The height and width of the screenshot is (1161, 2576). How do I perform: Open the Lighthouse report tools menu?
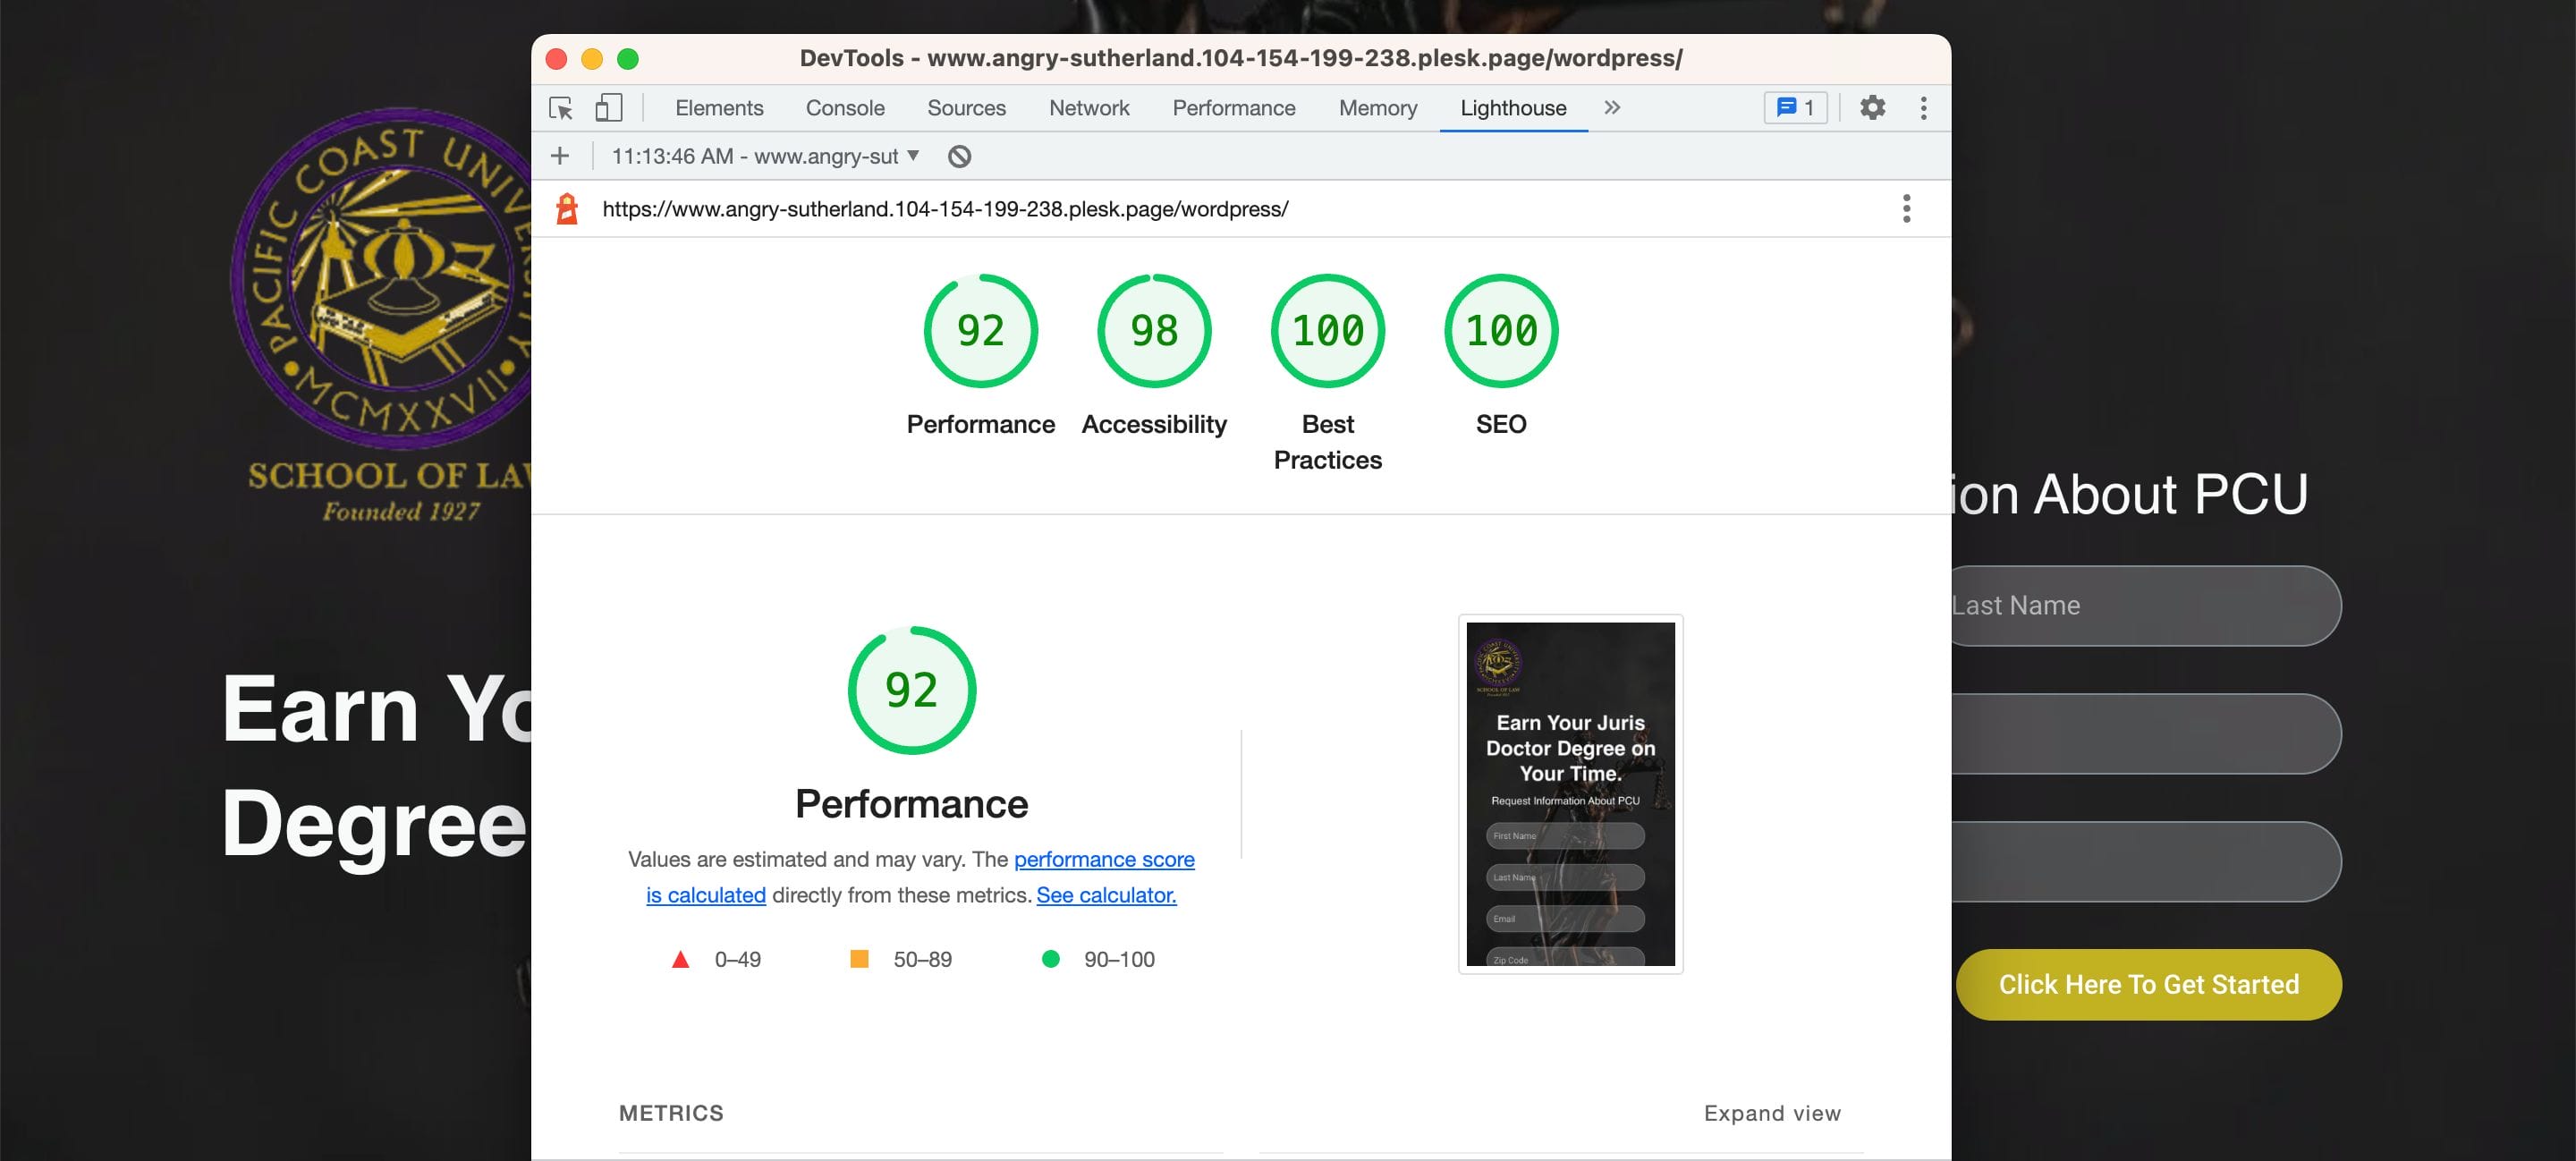[x=1906, y=209]
